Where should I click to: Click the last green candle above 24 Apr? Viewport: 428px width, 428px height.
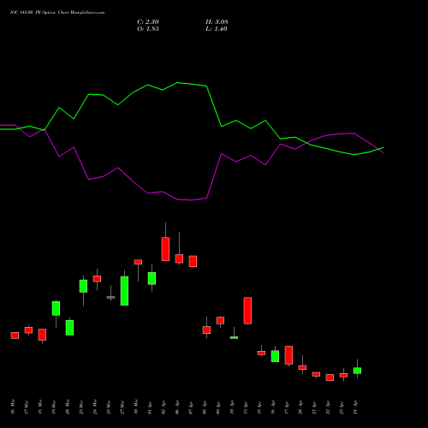pyautogui.click(x=357, y=371)
